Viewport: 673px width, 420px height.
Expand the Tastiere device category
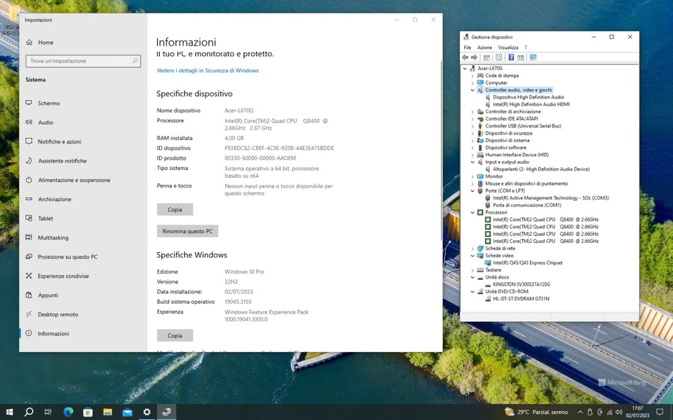coord(473,270)
